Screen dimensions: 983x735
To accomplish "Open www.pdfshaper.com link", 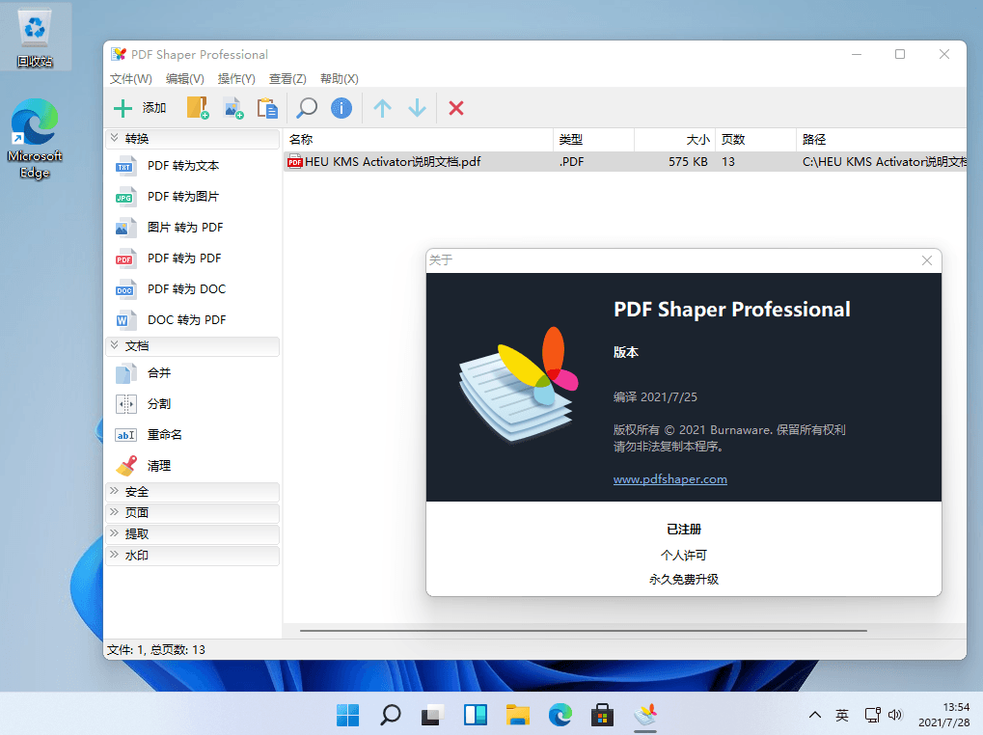I will click(670, 479).
